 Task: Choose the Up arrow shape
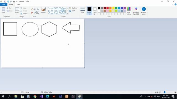coord(65,11)
